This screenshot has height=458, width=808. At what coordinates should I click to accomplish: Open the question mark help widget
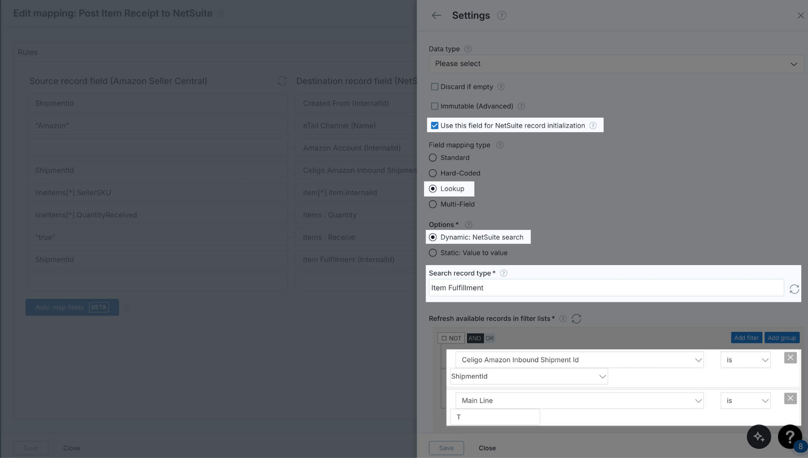[x=789, y=437]
